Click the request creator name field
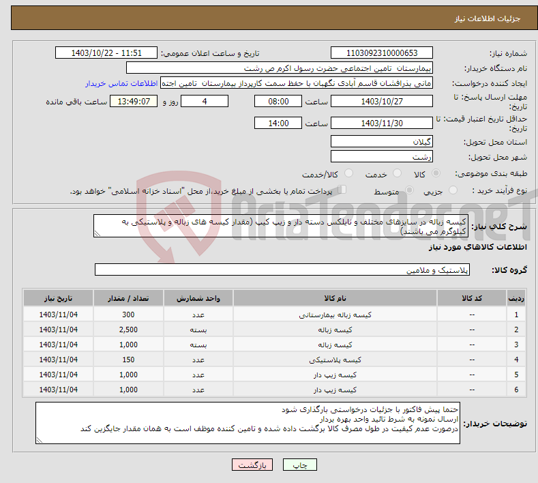Image resolution: width=538 pixels, height=483 pixels. [297, 83]
